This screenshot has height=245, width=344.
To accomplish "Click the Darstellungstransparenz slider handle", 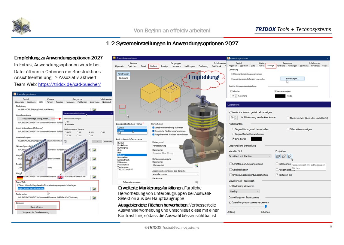I will (266, 206).
